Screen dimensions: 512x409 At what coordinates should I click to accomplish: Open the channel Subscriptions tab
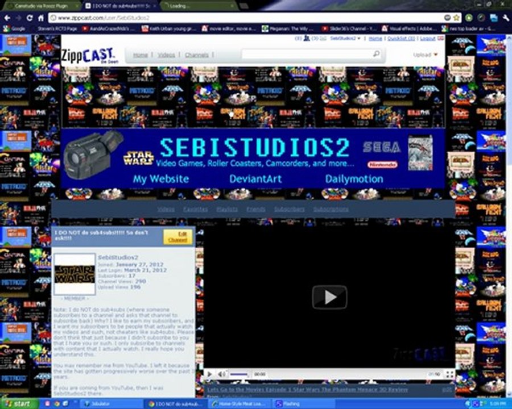[x=331, y=209]
